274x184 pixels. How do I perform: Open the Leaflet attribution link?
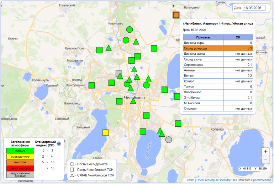coord(190,180)
